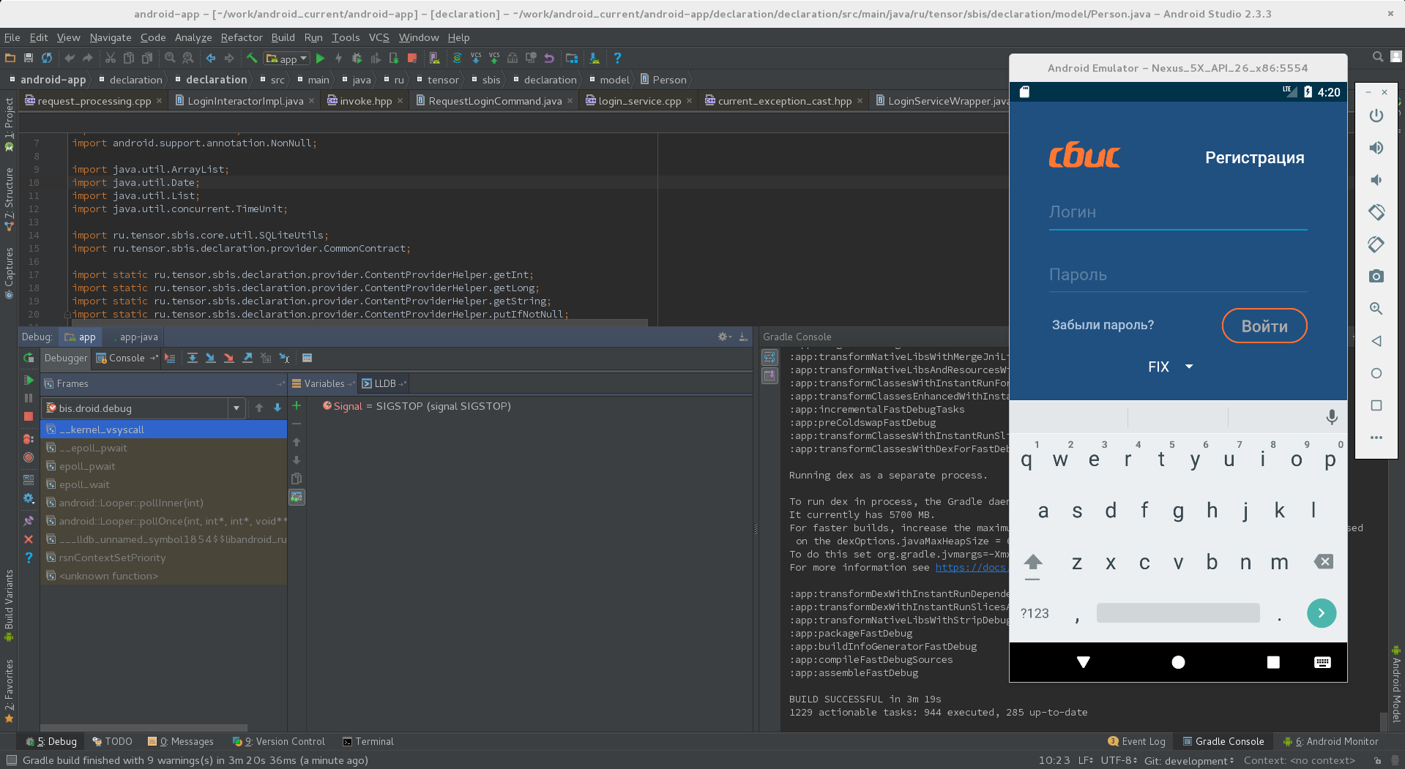Open the Analyze menu
Viewport: 1405px width, 769px height.
[x=193, y=37]
